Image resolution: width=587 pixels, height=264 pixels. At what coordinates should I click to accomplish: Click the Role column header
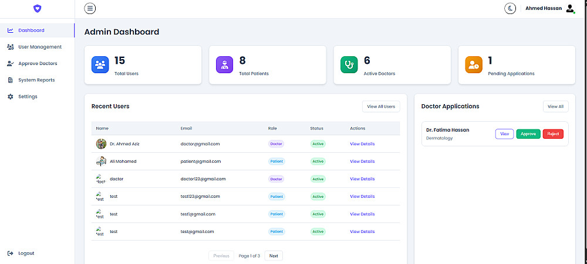pyautogui.click(x=272, y=128)
